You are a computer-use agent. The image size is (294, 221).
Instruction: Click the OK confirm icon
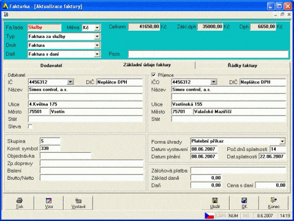pyautogui.click(x=244, y=201)
